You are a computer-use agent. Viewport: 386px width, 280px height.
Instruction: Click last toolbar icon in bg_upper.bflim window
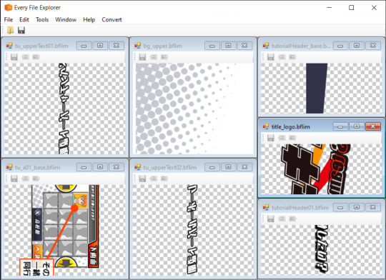point(164,57)
